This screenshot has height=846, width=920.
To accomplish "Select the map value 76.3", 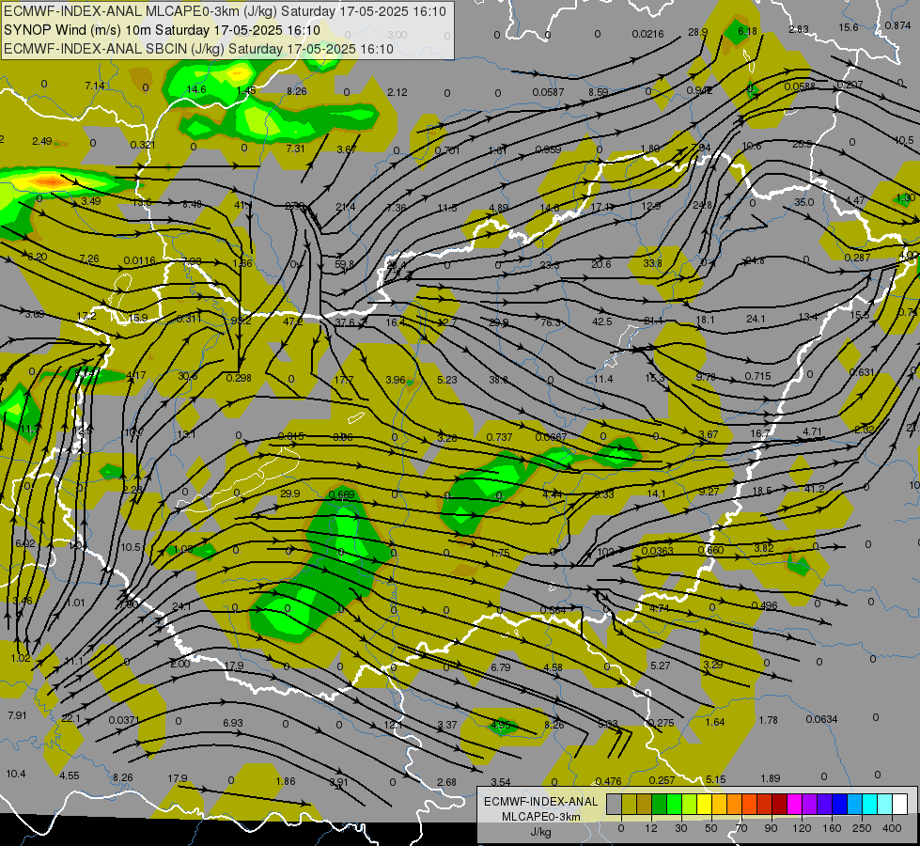I will point(551,322).
